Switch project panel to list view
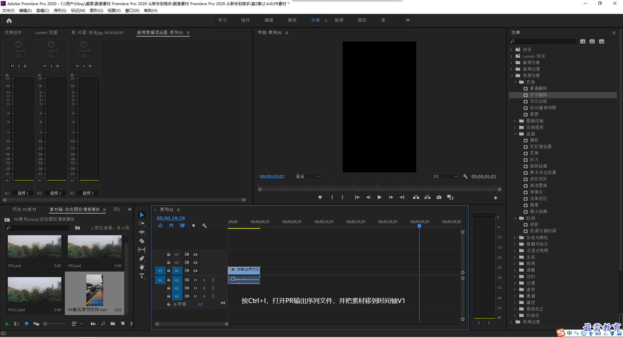 pyautogui.click(x=17, y=323)
